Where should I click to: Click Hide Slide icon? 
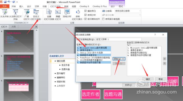[58, 12]
